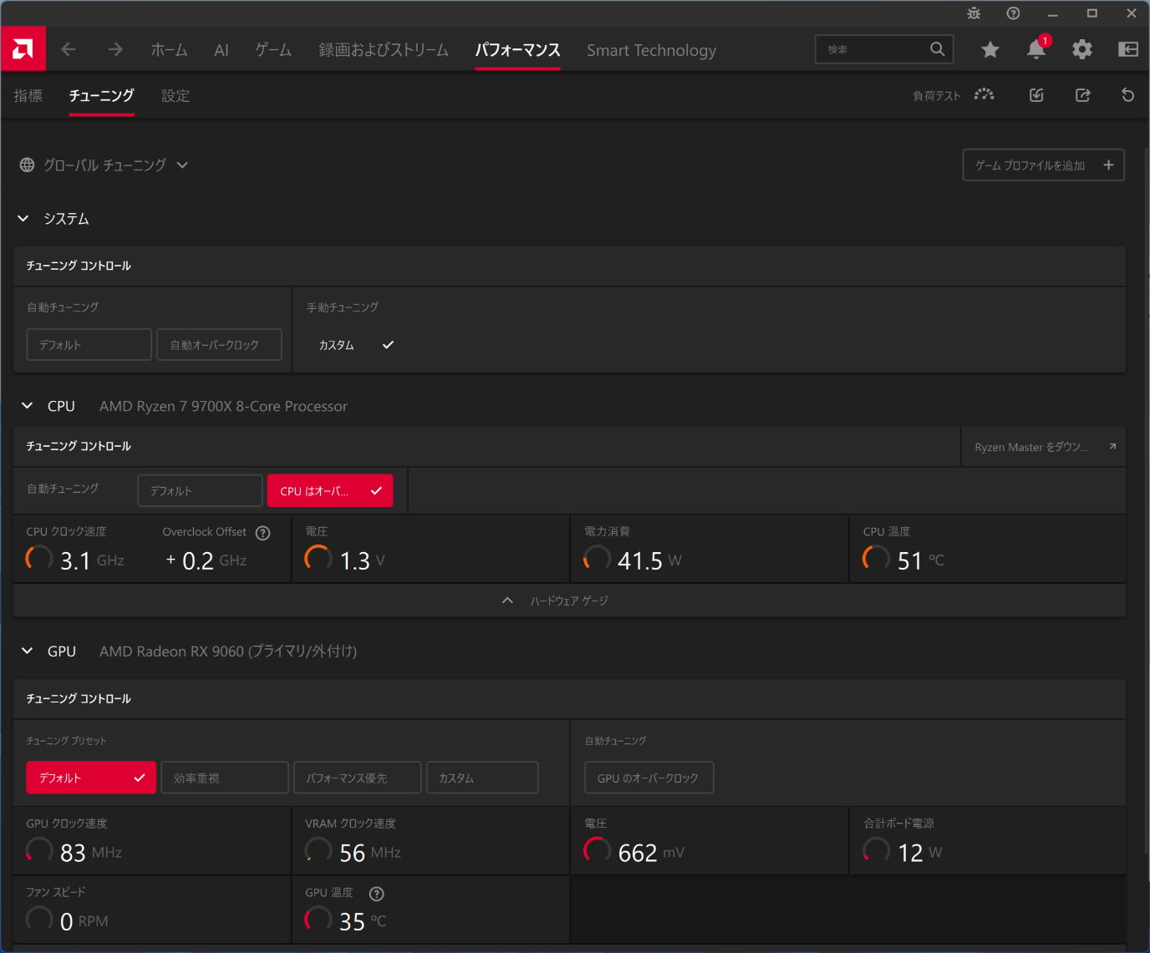Select the system デフォルト auto tuning option
The width and height of the screenshot is (1150, 953).
[89, 345]
